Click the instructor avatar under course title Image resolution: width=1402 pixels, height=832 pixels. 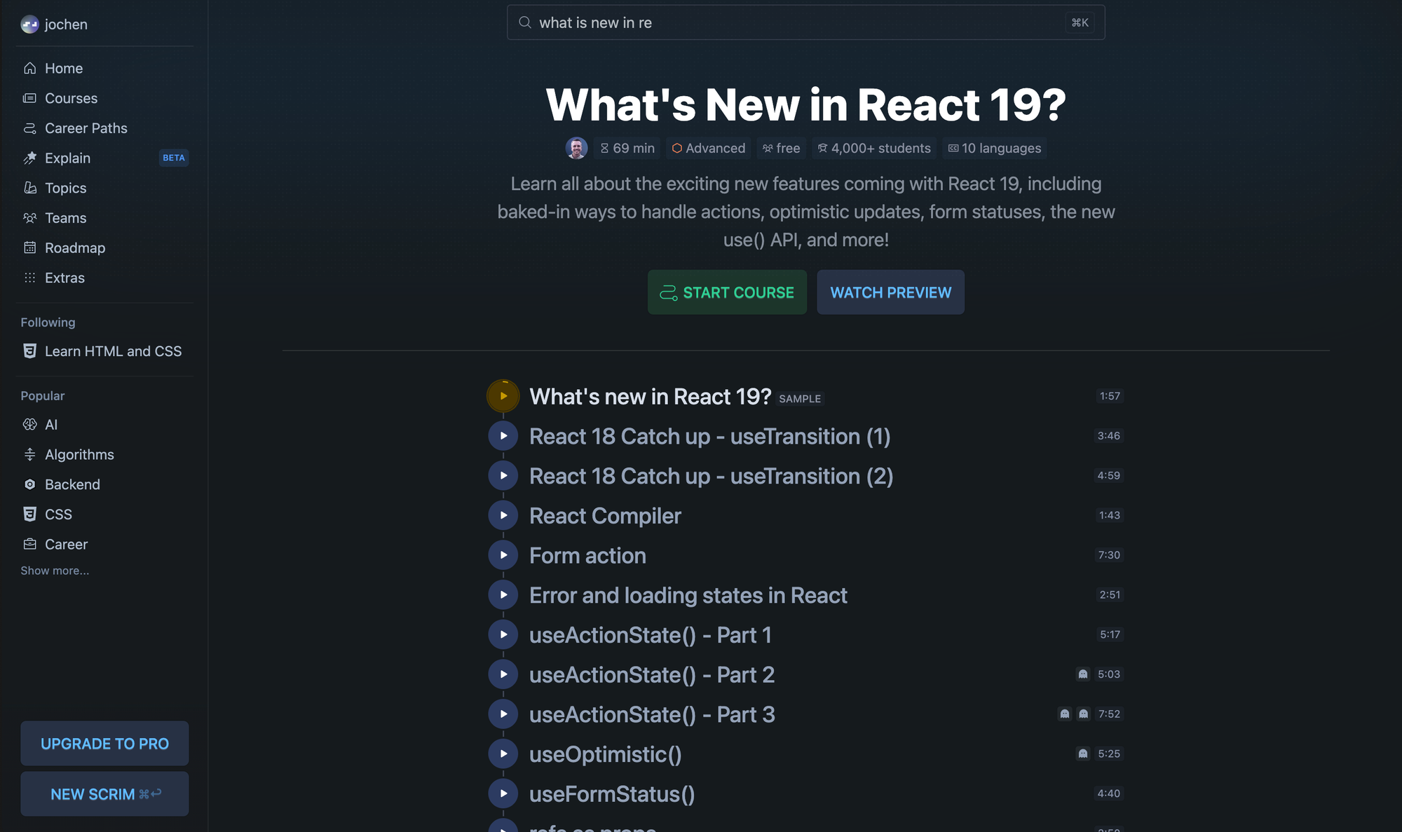coord(576,148)
